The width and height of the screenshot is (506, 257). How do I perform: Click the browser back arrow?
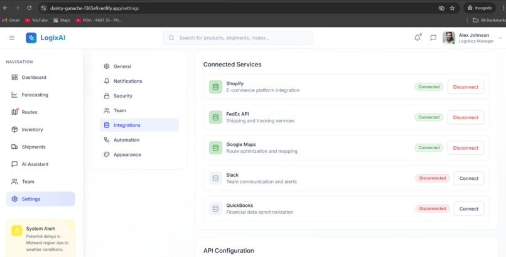pos(6,8)
